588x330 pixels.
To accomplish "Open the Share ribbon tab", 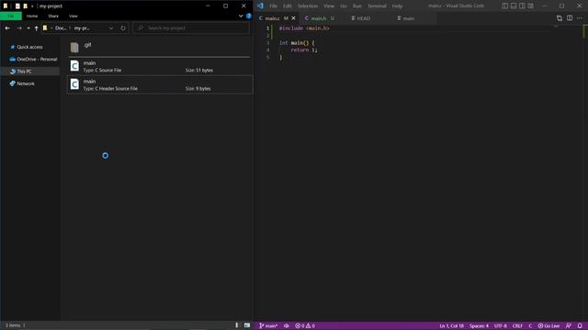I will pos(53,16).
